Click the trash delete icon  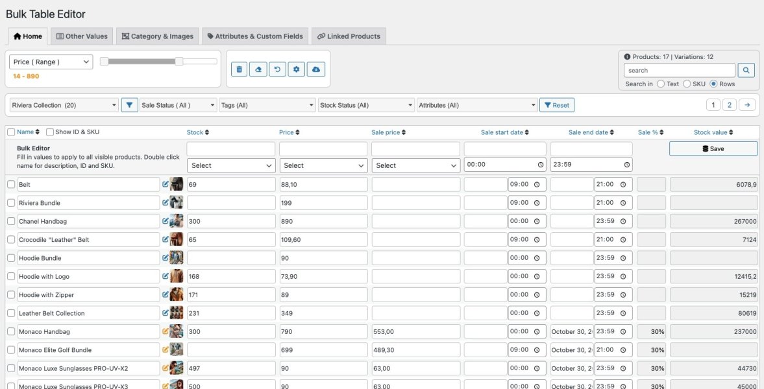pos(240,68)
